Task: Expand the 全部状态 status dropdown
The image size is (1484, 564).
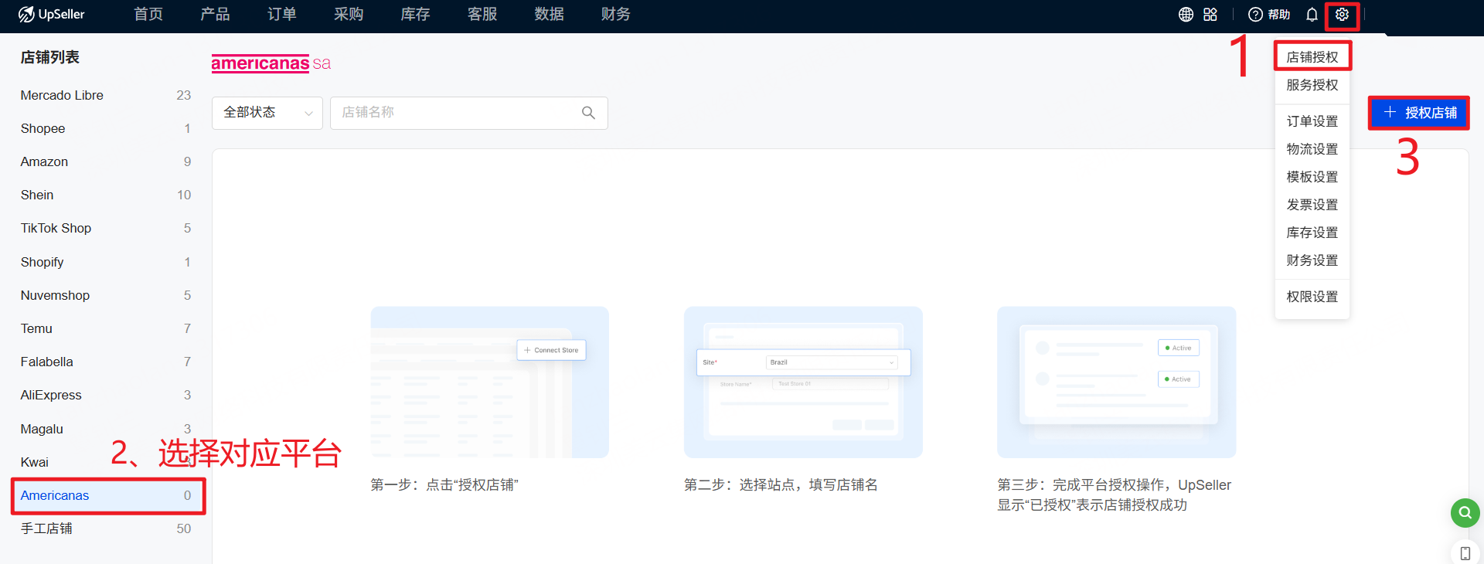Action: click(x=267, y=113)
